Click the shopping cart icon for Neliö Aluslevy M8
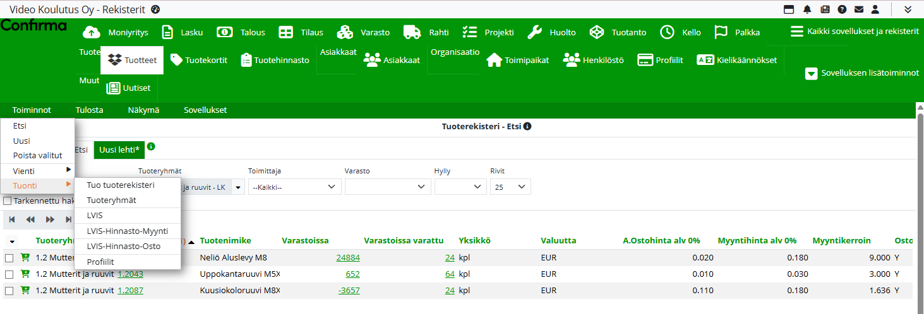Image resolution: width=924 pixels, height=314 pixels. pyautogui.click(x=25, y=257)
